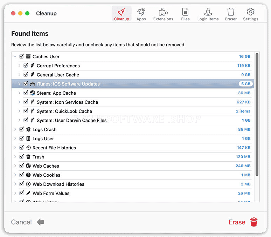This screenshot has height=237, width=271.
Task: Click the 246 MB size of Web Caches
Action: 243,166
